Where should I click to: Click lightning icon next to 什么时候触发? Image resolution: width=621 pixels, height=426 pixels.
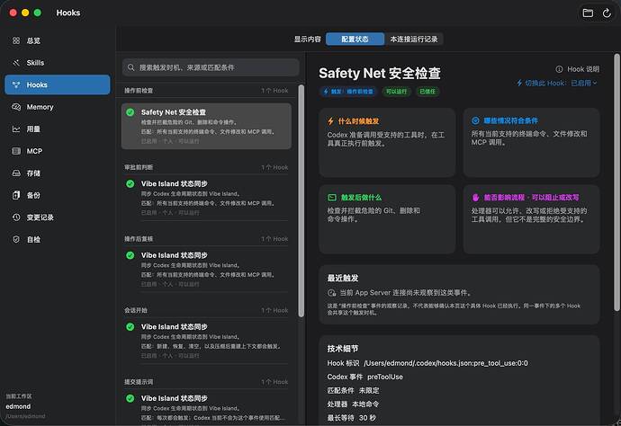pyautogui.click(x=330, y=121)
